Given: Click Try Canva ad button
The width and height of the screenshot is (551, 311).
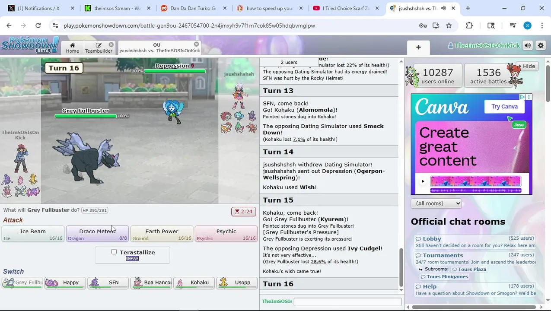Looking at the screenshot, I should click(504, 107).
